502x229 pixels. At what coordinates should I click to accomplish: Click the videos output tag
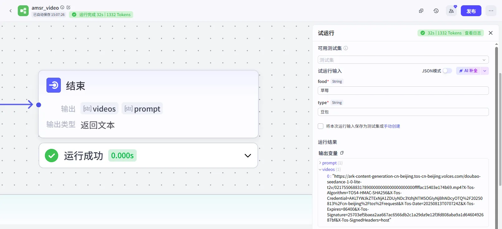tap(99, 108)
